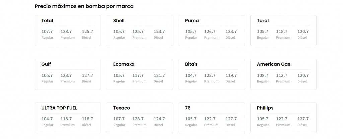This screenshot has height=139, width=343.
Task: Click the 'Precio máximos en bomba' heading
Action: 84,6
